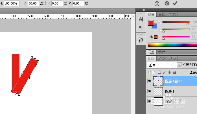Screen dimensions: 197x114
Task: Select the background layer thumbnail
Action: [158, 101]
